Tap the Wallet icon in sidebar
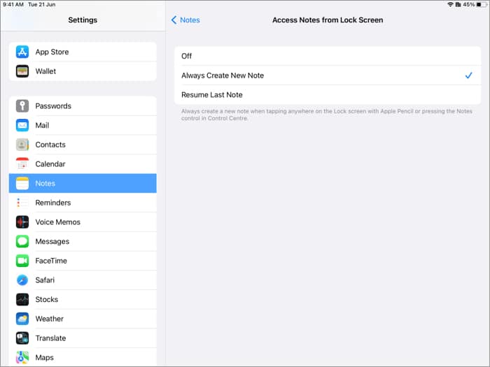The image size is (490, 367). 22,71
